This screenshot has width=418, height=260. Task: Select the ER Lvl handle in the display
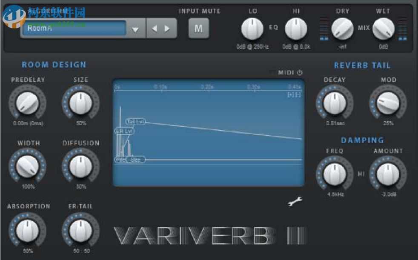125,131
